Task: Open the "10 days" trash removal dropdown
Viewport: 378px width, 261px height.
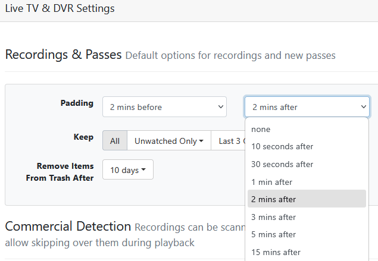Action: [128, 170]
